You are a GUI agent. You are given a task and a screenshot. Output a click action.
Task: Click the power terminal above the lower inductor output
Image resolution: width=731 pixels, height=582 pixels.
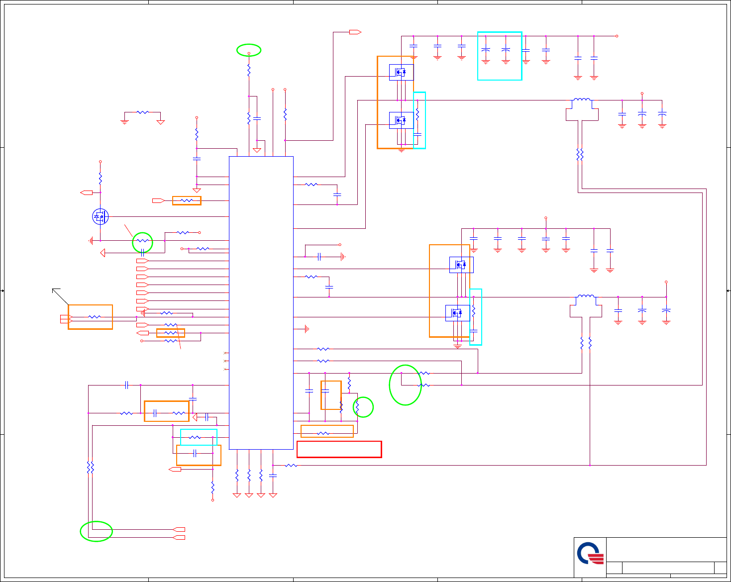pos(666,282)
